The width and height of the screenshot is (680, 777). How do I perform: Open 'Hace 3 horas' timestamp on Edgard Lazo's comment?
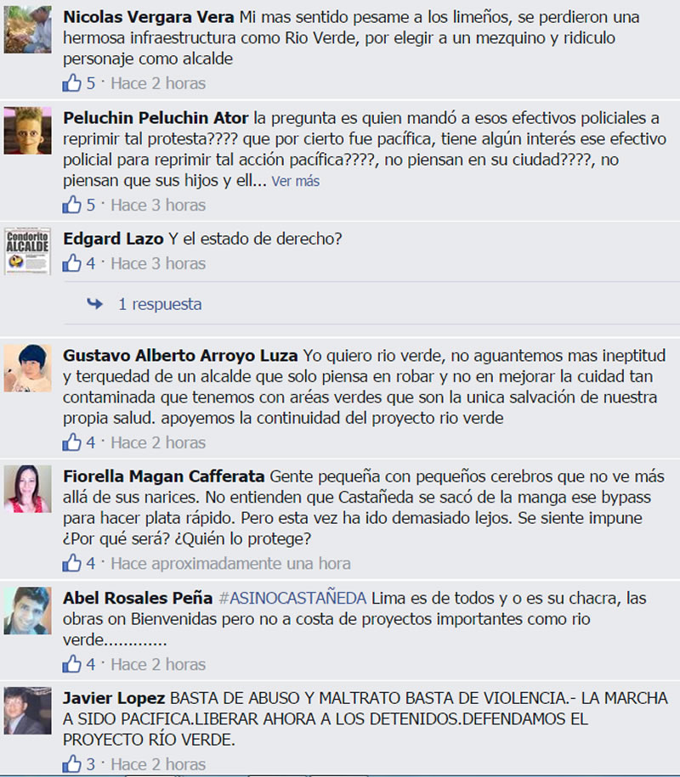(x=158, y=263)
